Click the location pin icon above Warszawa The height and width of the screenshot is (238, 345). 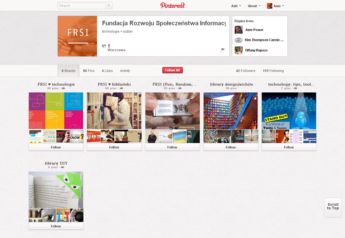click(109, 46)
